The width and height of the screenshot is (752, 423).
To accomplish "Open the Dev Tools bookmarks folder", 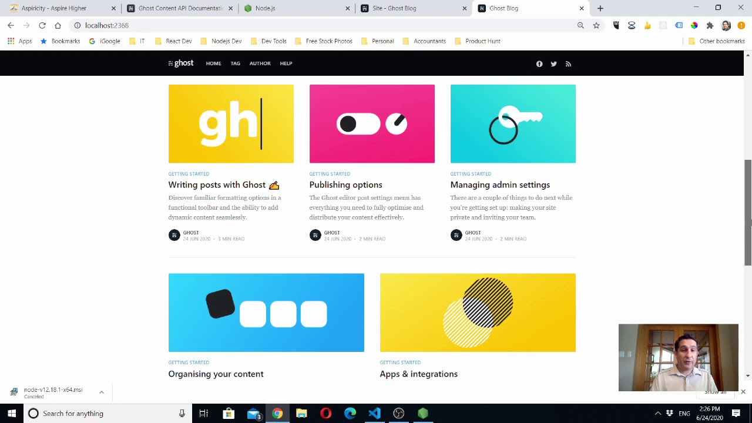I will (x=268, y=41).
